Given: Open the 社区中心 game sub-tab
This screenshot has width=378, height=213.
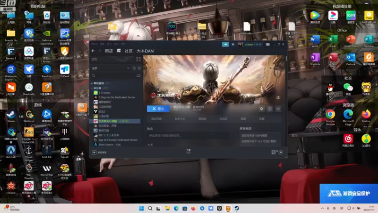Looking at the screenshot, I should pyautogui.click(x=180, y=119).
